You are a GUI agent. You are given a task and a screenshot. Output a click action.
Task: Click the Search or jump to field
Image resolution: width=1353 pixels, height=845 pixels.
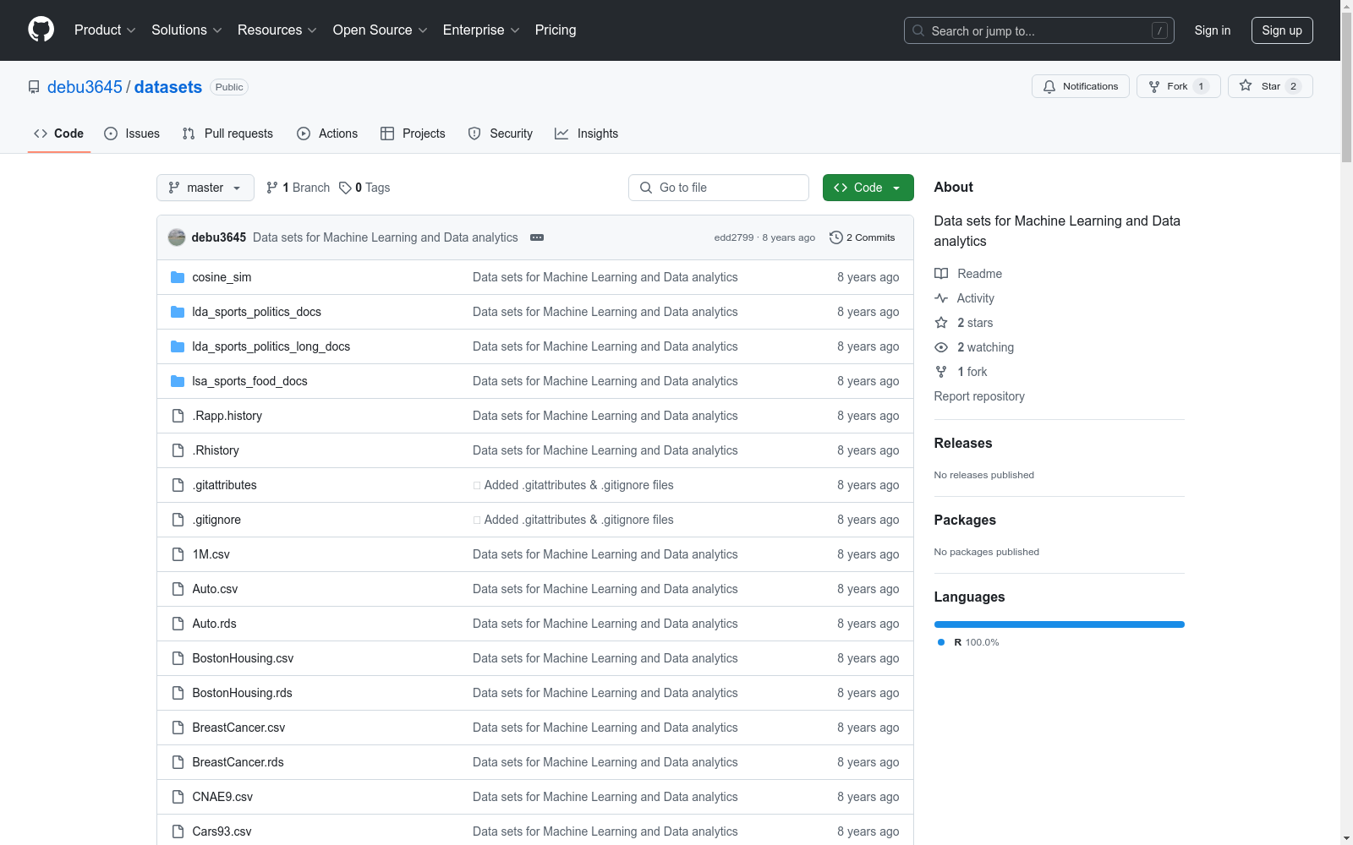(1039, 30)
